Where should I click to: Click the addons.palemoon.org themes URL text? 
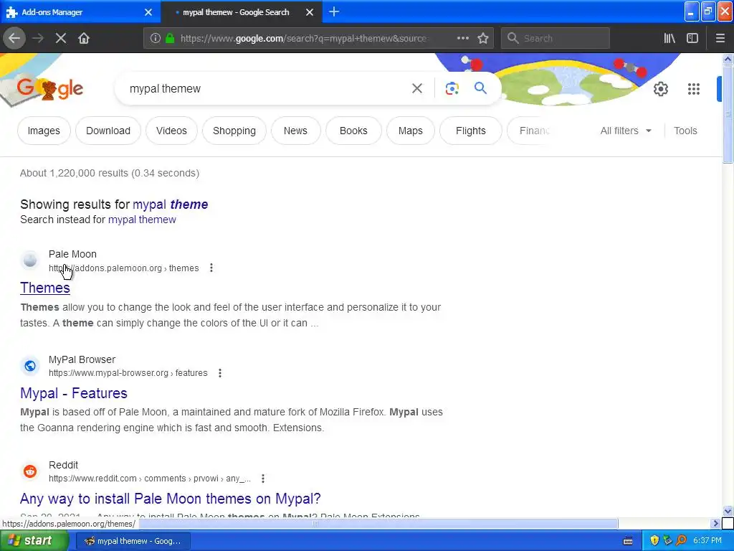pyautogui.click(x=123, y=268)
